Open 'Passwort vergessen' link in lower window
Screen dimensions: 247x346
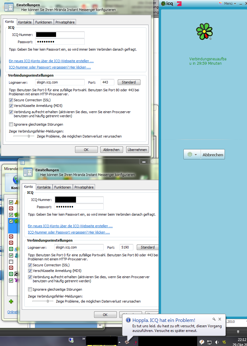coord(69,232)
